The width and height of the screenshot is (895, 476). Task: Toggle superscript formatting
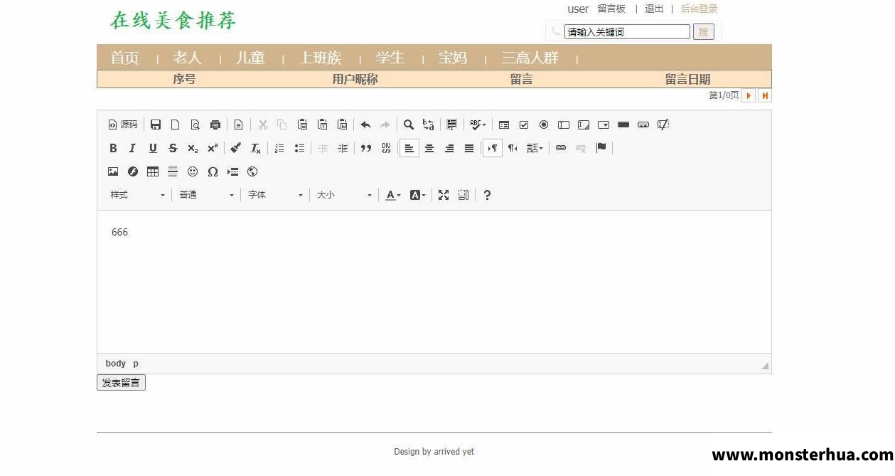point(213,148)
